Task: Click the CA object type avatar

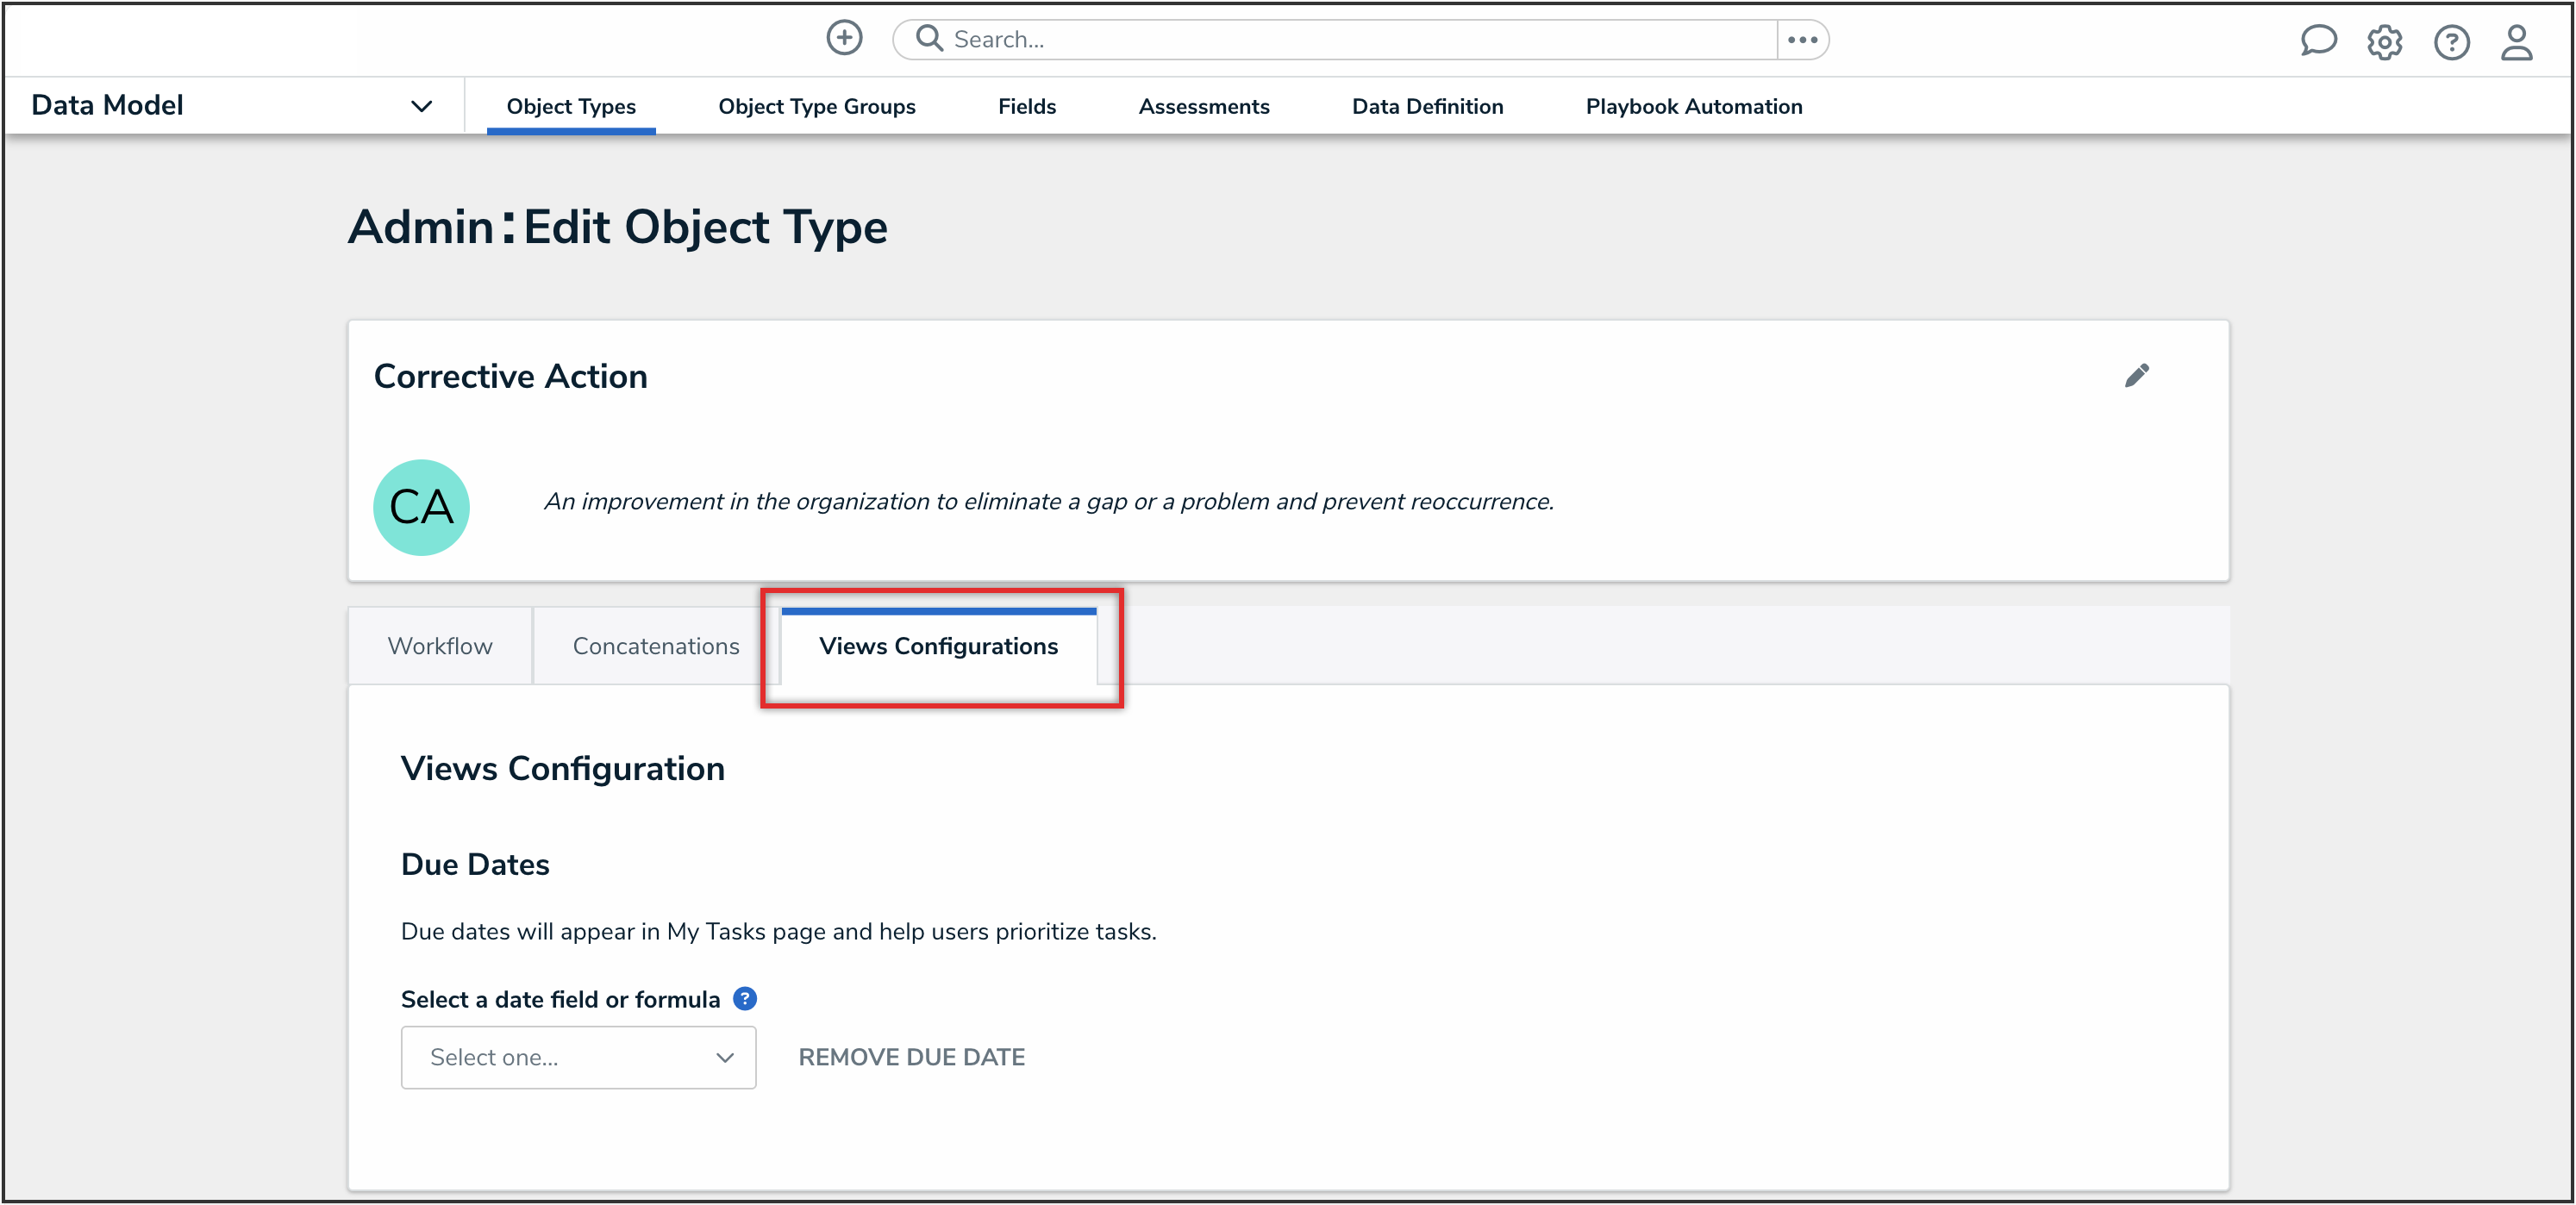Action: coord(421,507)
